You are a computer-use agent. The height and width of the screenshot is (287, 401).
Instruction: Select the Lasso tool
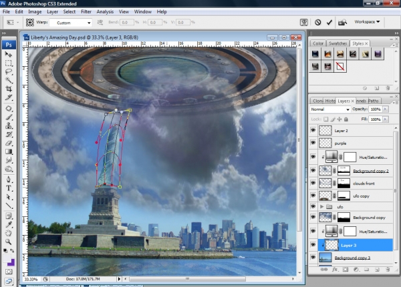[x=9, y=72]
